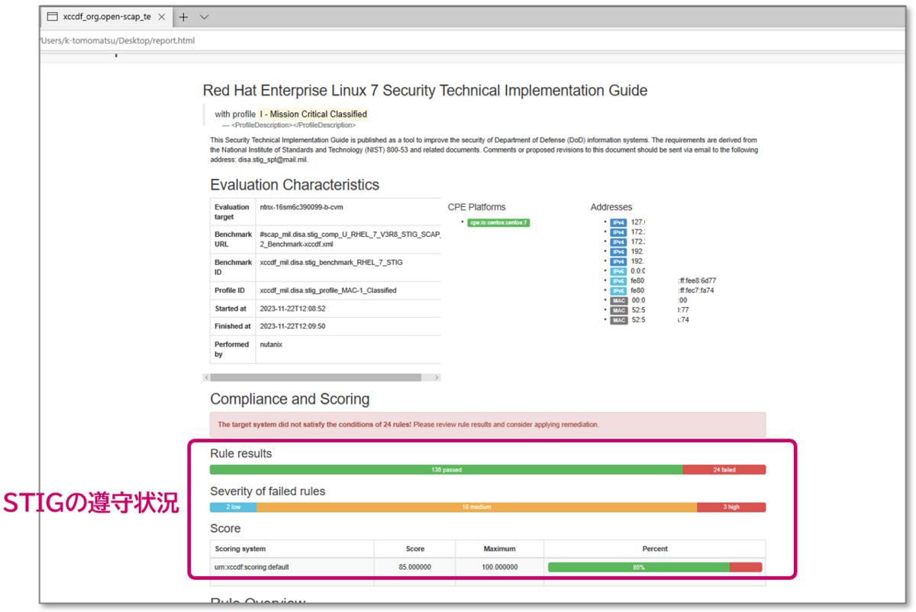Click the ntnx-16sm6c390099-b-cvm evaluation target value

(302, 207)
